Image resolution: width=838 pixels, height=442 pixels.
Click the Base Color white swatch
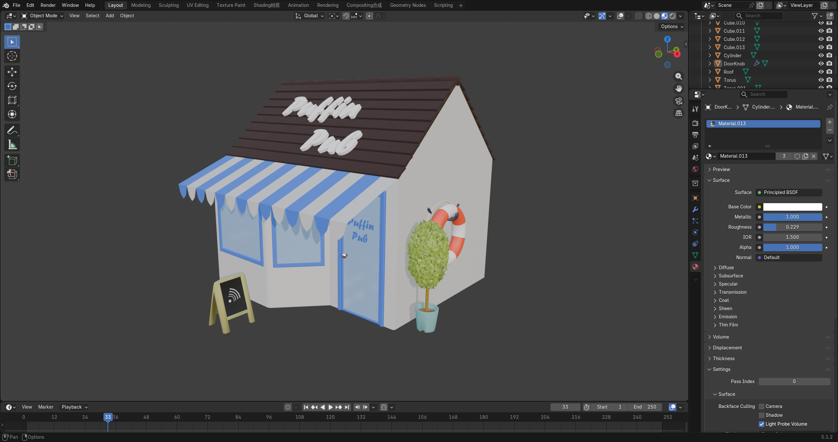(x=792, y=207)
